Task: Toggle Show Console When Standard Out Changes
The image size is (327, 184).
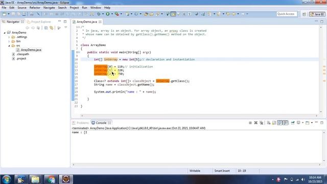Action: [x=279, y=123]
